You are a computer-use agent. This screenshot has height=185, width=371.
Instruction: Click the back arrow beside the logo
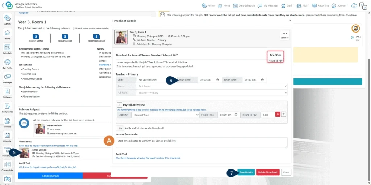pos(3,5)
